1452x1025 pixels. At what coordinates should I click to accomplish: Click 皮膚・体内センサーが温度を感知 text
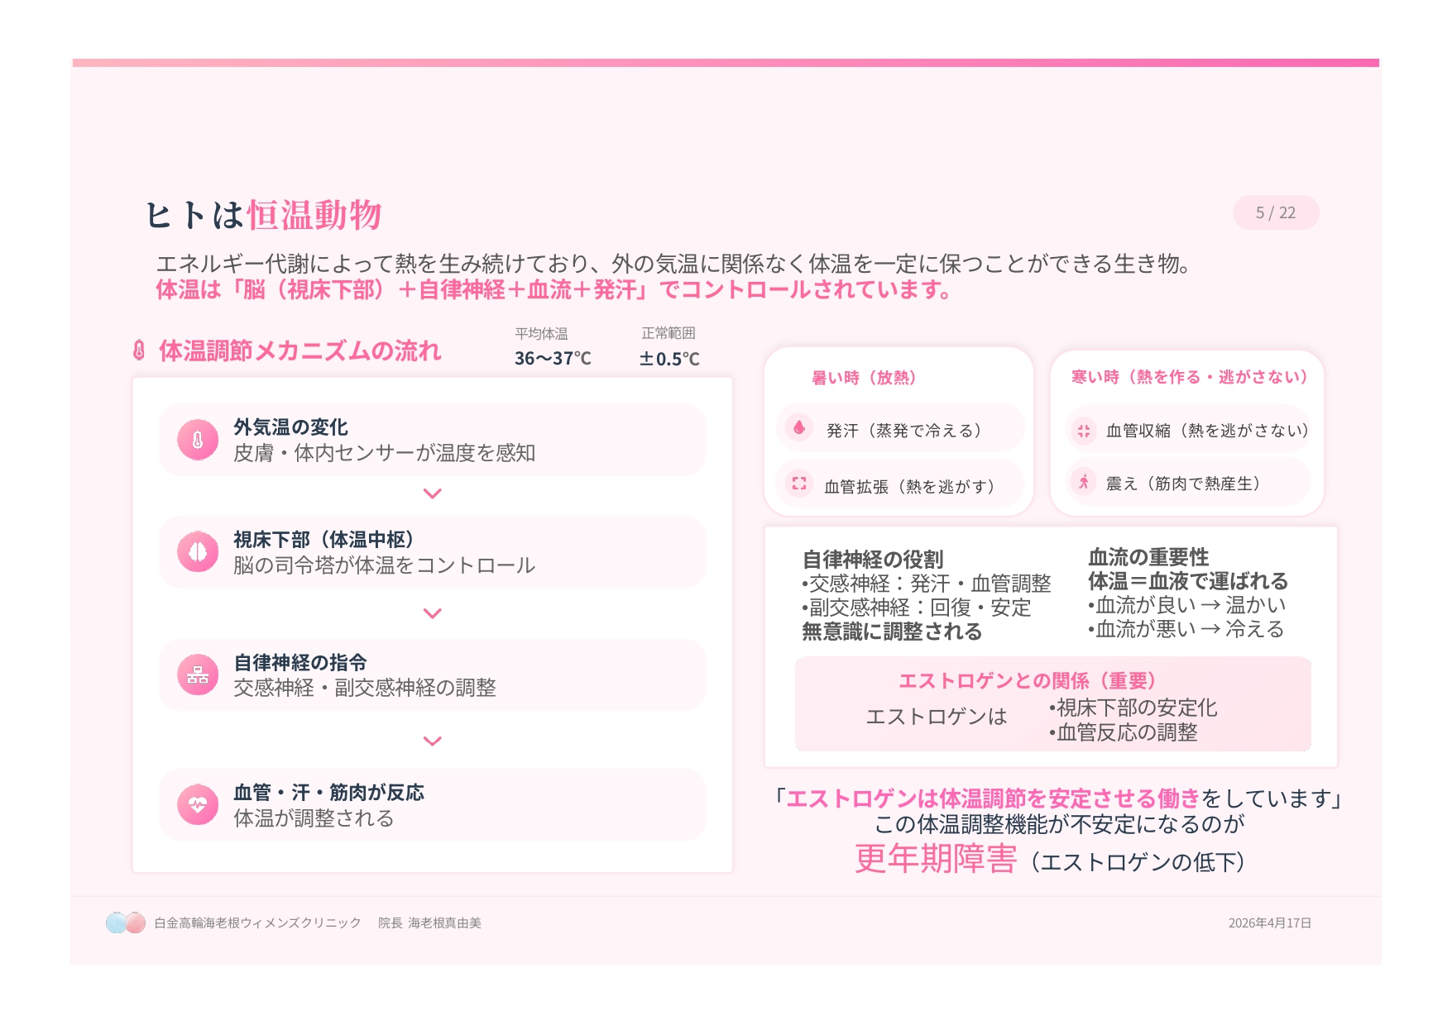pyautogui.click(x=385, y=453)
